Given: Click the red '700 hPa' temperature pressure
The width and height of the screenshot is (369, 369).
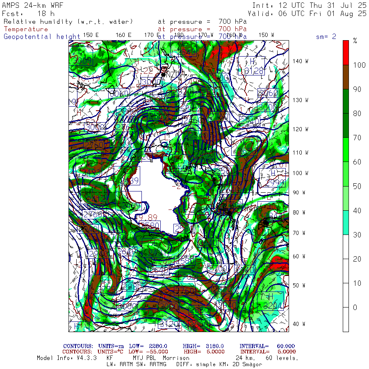Looking at the screenshot, I should (232, 29).
